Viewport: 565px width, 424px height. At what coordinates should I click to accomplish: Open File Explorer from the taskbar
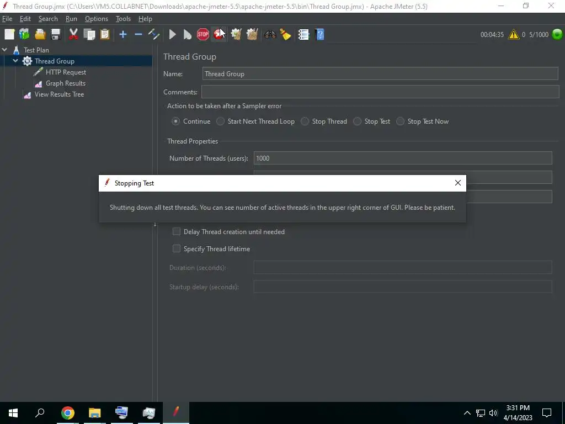click(95, 413)
